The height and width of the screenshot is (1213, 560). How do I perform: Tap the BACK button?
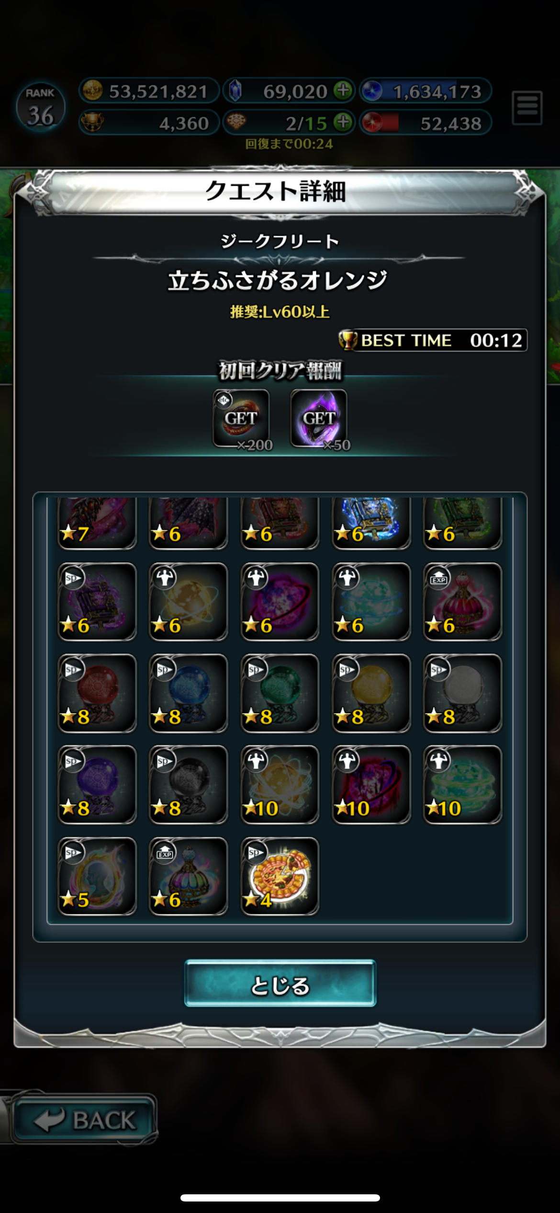pos(84,1120)
